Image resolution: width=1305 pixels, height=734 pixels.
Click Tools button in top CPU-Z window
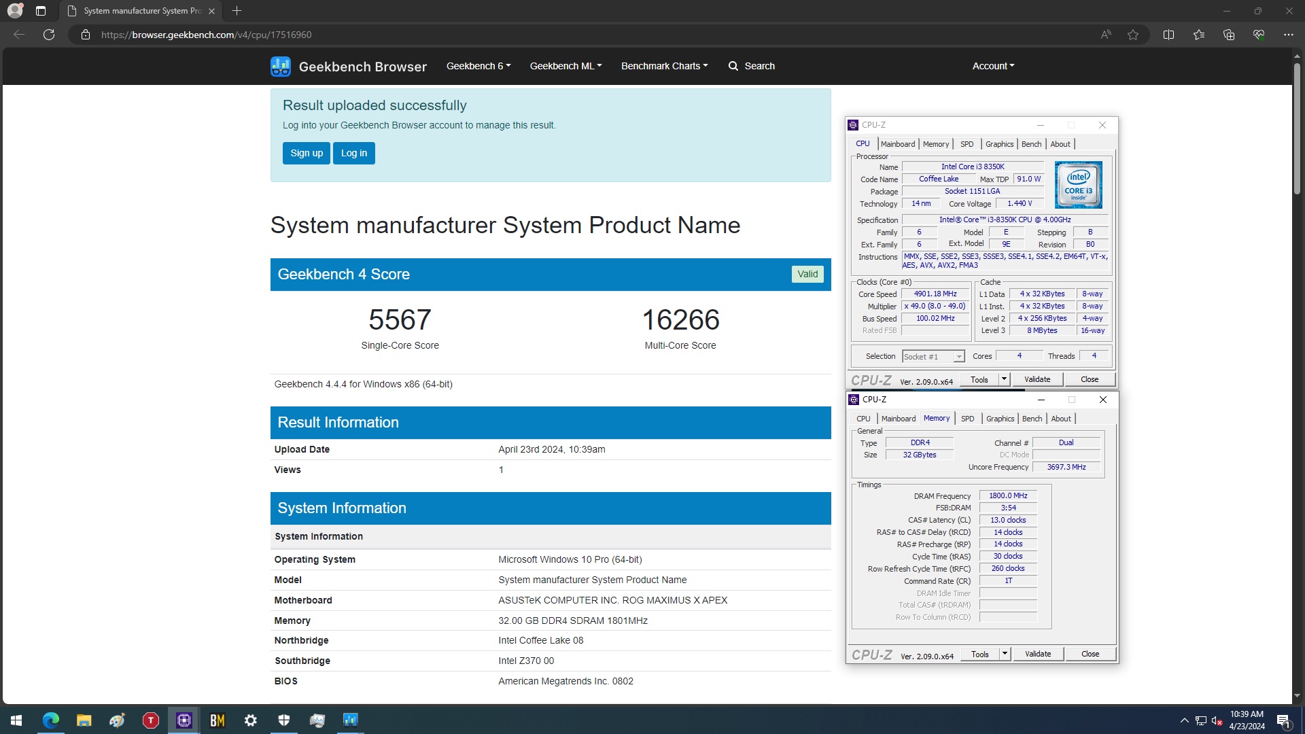979,379
